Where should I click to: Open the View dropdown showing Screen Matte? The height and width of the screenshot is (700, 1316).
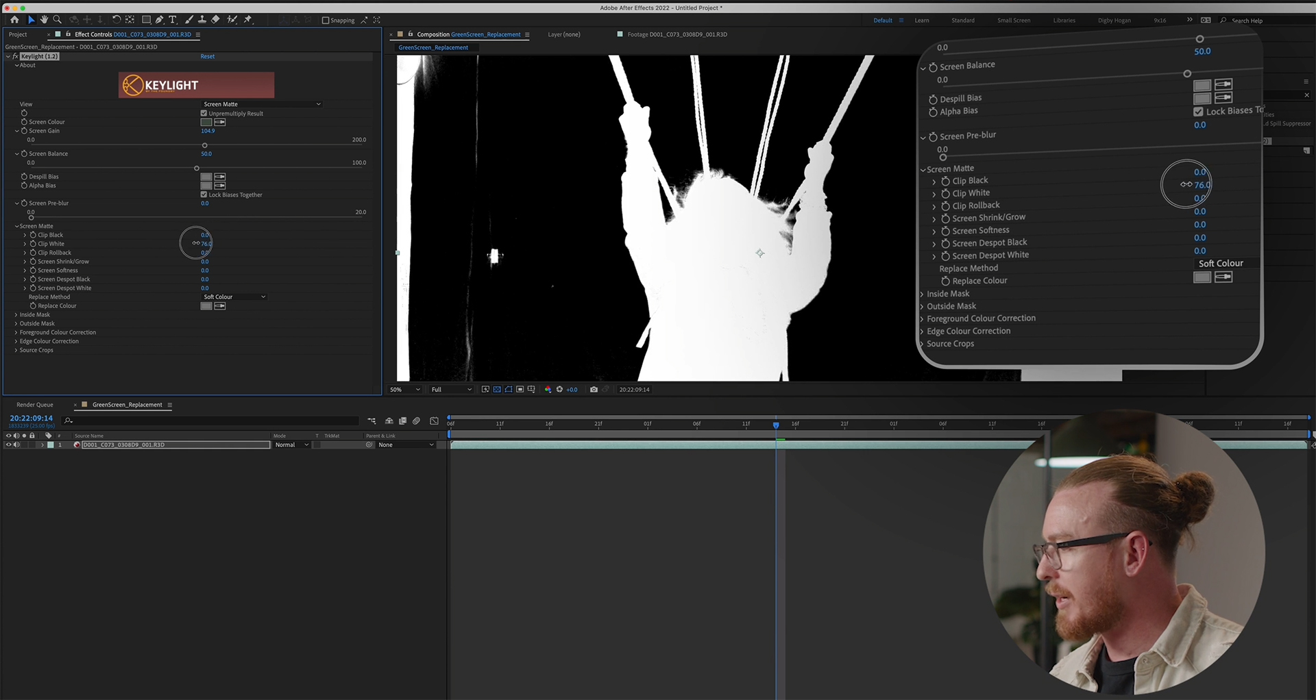[x=261, y=104]
